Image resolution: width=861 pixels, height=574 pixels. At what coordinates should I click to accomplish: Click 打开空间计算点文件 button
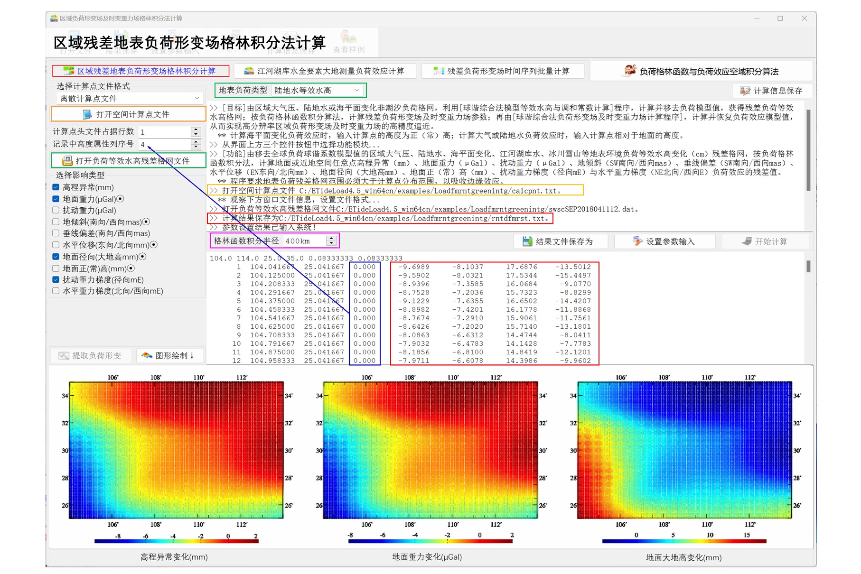point(128,114)
